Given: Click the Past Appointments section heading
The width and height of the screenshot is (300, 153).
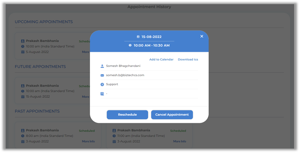Looking at the screenshot, I should pos(37,111).
